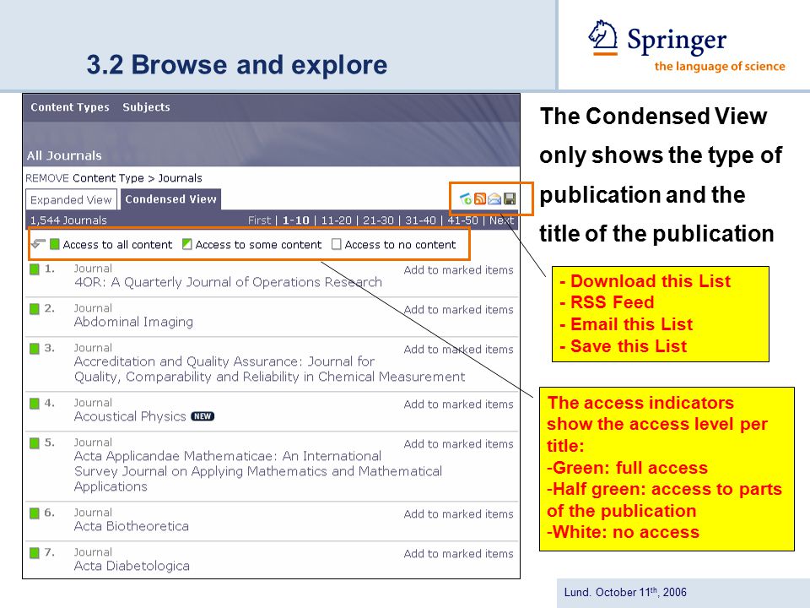Jump to results 21-30
Viewport: 810px width, 608px height.
pyautogui.click(x=378, y=220)
